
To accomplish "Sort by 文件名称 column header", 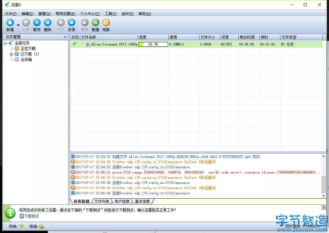I will pos(109,37).
